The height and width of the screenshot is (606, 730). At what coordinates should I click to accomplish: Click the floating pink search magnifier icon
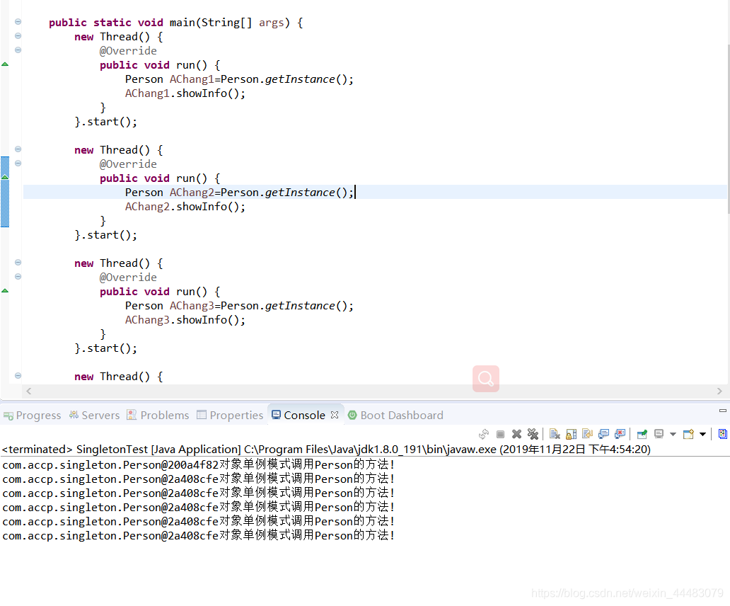[x=485, y=379]
